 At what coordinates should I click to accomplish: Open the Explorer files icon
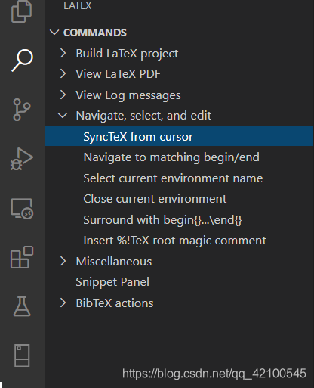22,11
